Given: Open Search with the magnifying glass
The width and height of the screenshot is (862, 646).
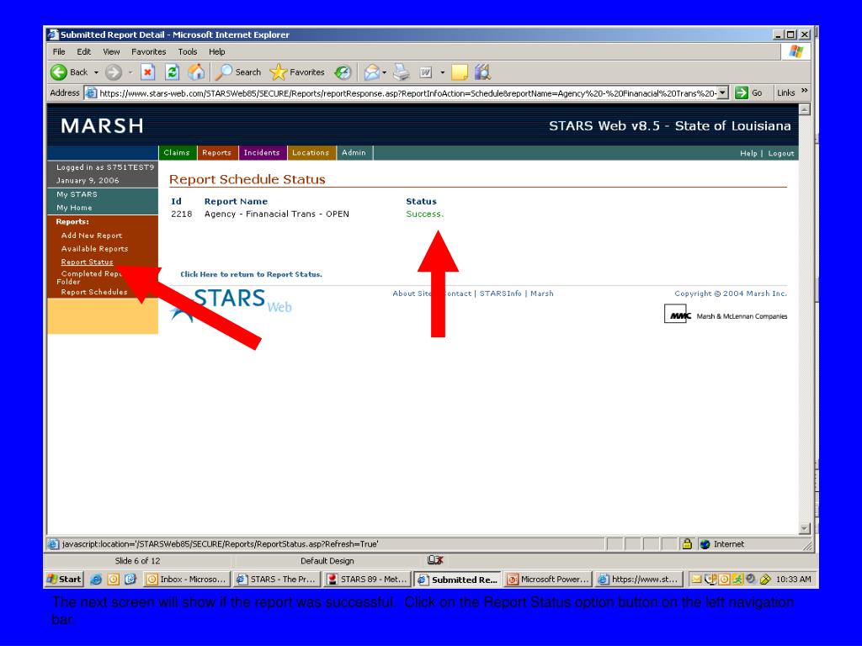Looking at the screenshot, I should [238, 72].
